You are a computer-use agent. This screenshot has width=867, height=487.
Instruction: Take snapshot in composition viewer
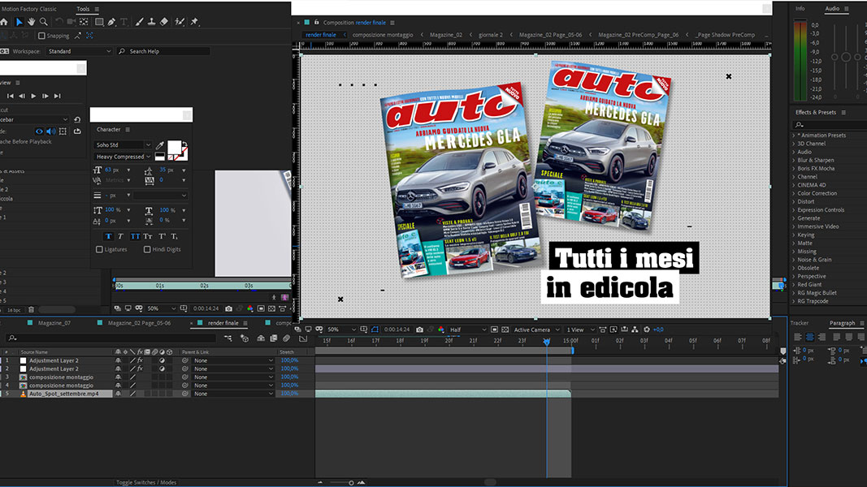[419, 330]
